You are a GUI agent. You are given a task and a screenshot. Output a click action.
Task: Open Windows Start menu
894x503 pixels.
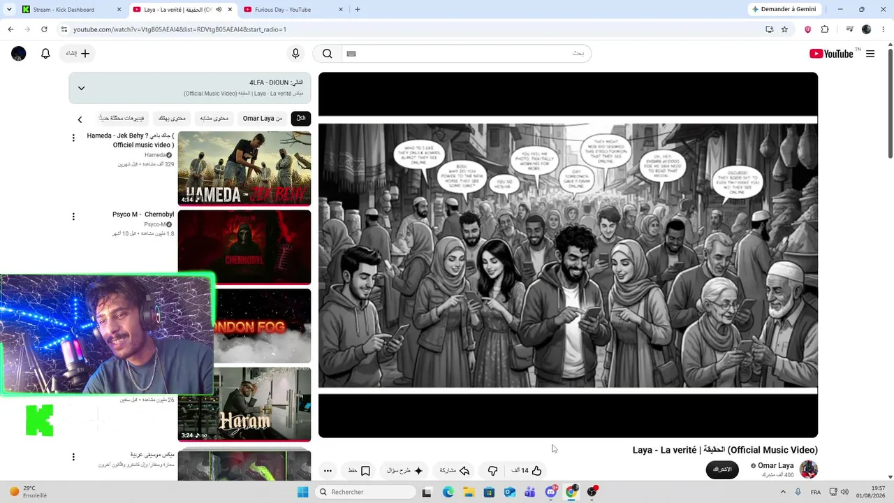click(x=302, y=492)
